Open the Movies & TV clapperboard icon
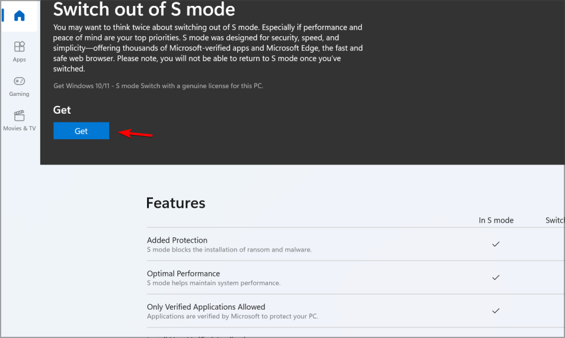The width and height of the screenshot is (565, 338). click(20, 115)
